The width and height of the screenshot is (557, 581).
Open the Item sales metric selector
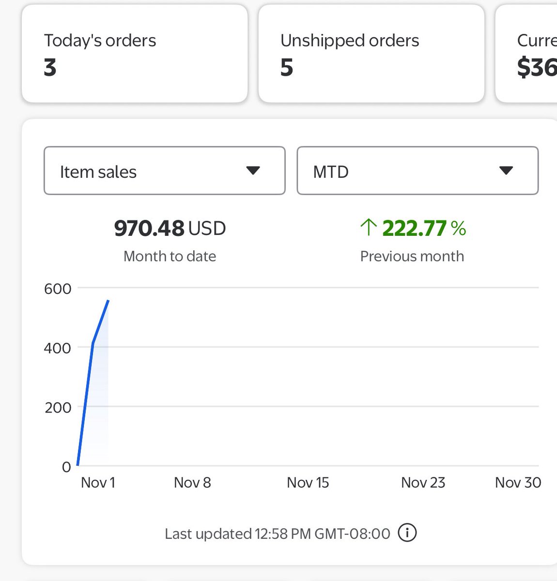pos(164,171)
